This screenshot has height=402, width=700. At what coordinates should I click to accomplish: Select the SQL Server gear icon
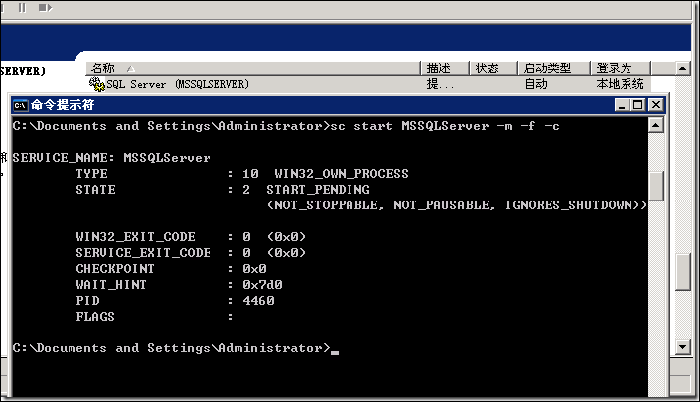(97, 84)
